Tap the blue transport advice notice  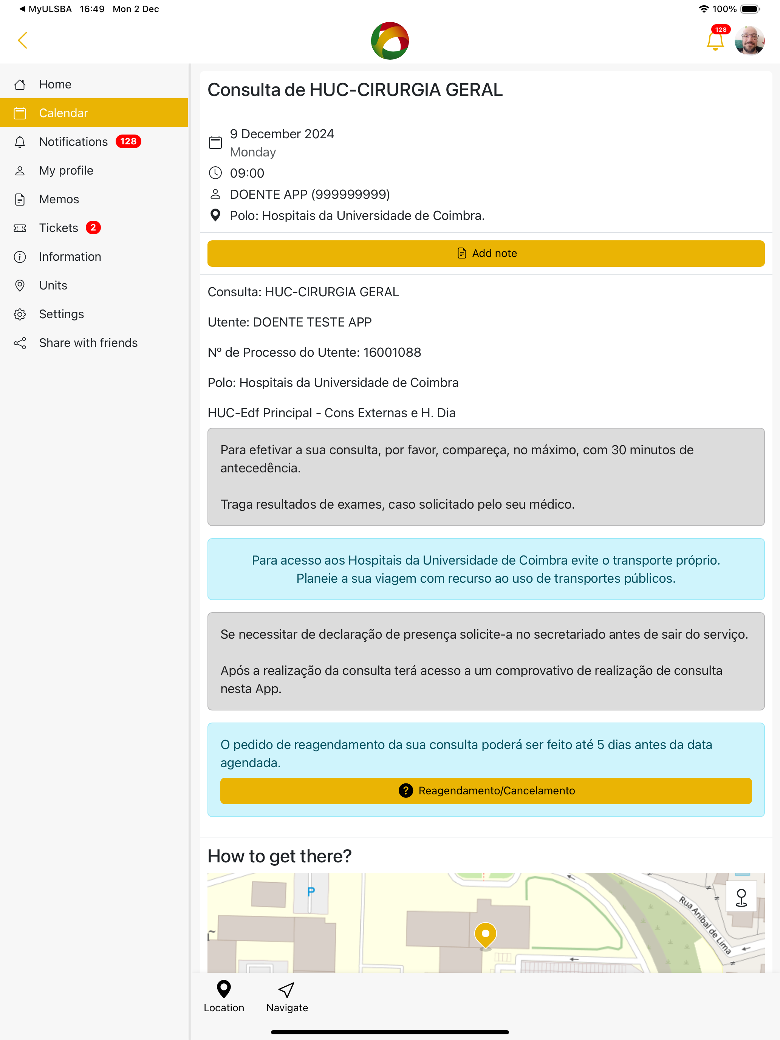click(486, 569)
